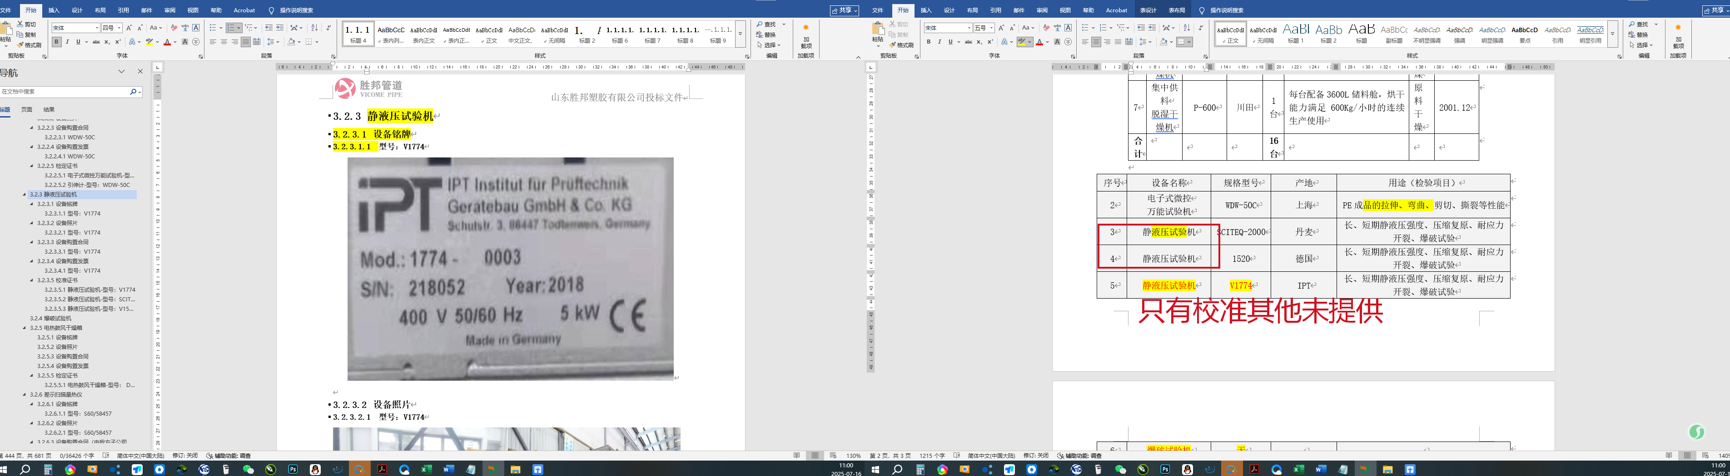Click font color red A in left window
Viewport: 1730px width, 476px height.
[x=167, y=42]
